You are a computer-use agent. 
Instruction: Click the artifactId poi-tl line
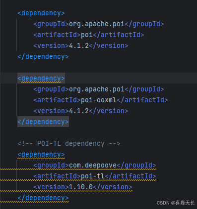tap(95, 176)
